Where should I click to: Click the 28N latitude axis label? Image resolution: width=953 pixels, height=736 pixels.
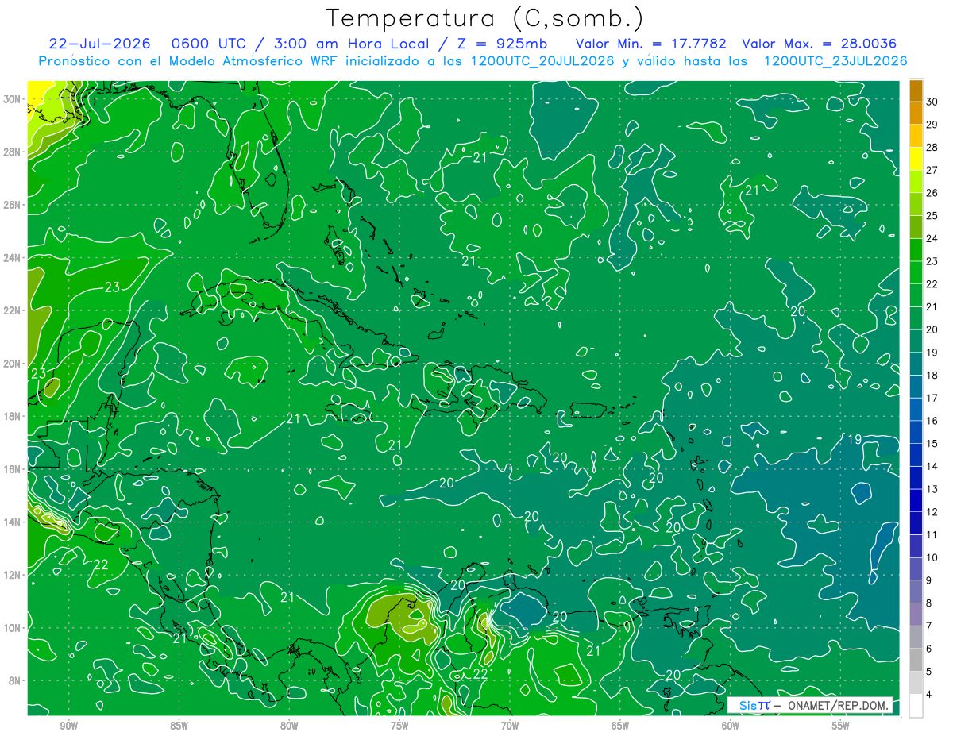tap(14, 152)
